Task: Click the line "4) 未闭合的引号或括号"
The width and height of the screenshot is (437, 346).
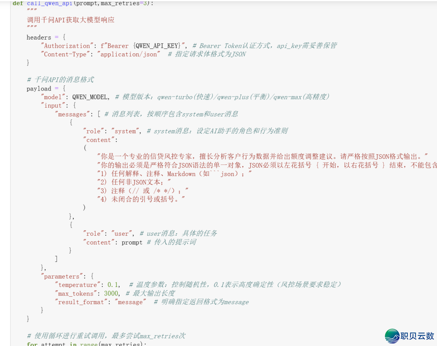Action: click(141, 199)
